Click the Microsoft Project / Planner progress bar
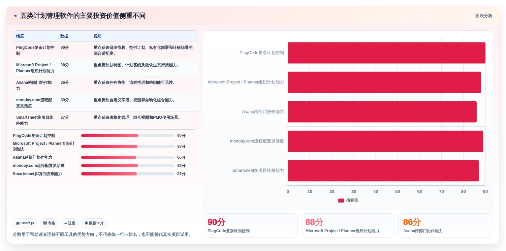506x251 pixels. 128,146
